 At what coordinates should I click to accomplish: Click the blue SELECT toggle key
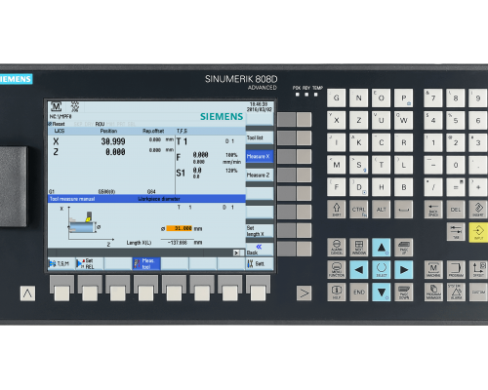[x=382, y=269]
